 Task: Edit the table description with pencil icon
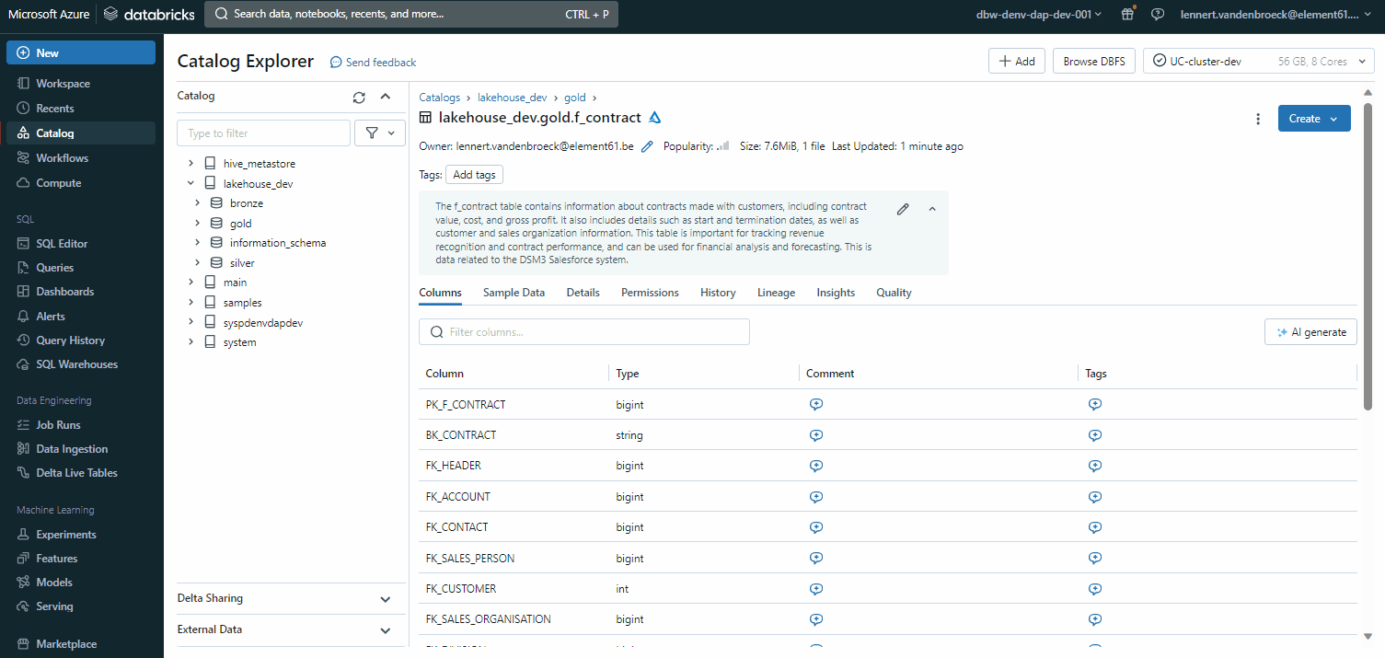(x=903, y=209)
